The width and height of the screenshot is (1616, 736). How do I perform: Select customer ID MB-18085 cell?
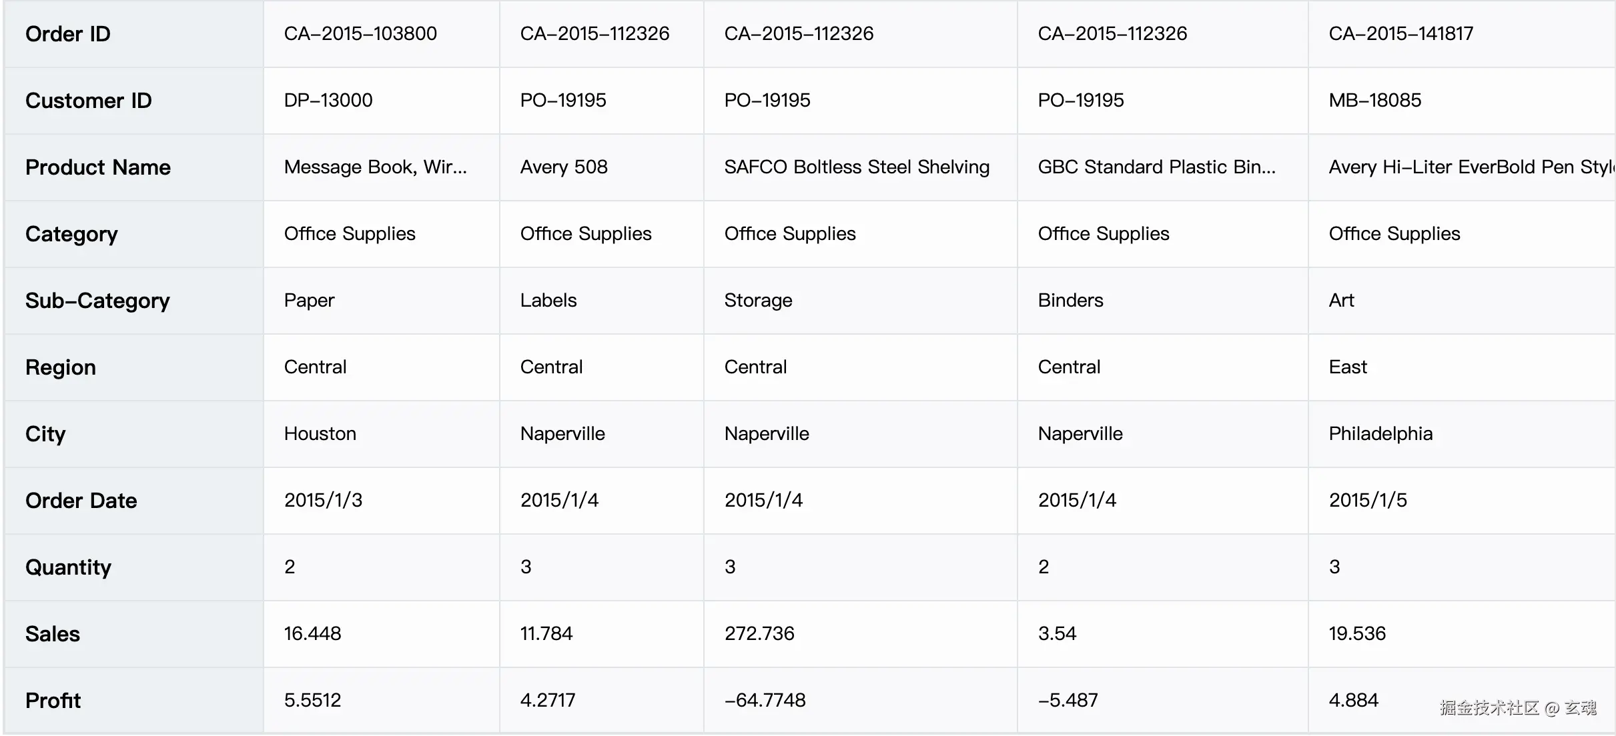point(1374,101)
